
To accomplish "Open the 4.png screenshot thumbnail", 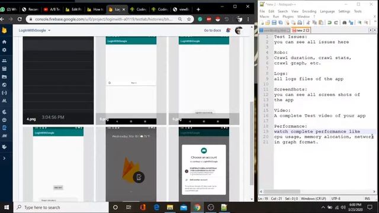I will point(58,80).
